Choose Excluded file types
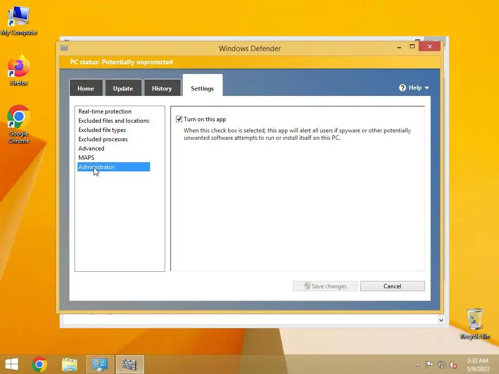 pyautogui.click(x=102, y=130)
